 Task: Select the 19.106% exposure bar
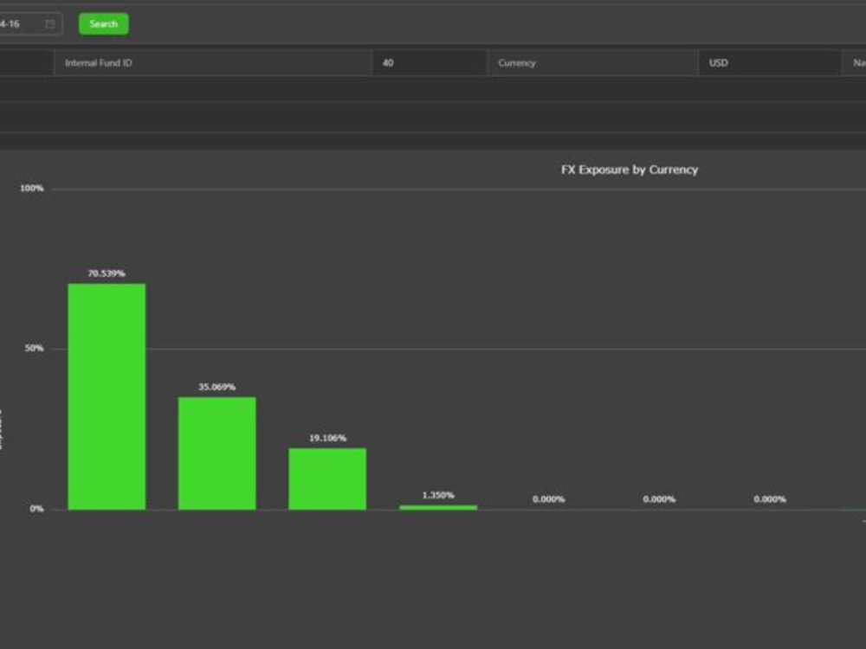327,479
